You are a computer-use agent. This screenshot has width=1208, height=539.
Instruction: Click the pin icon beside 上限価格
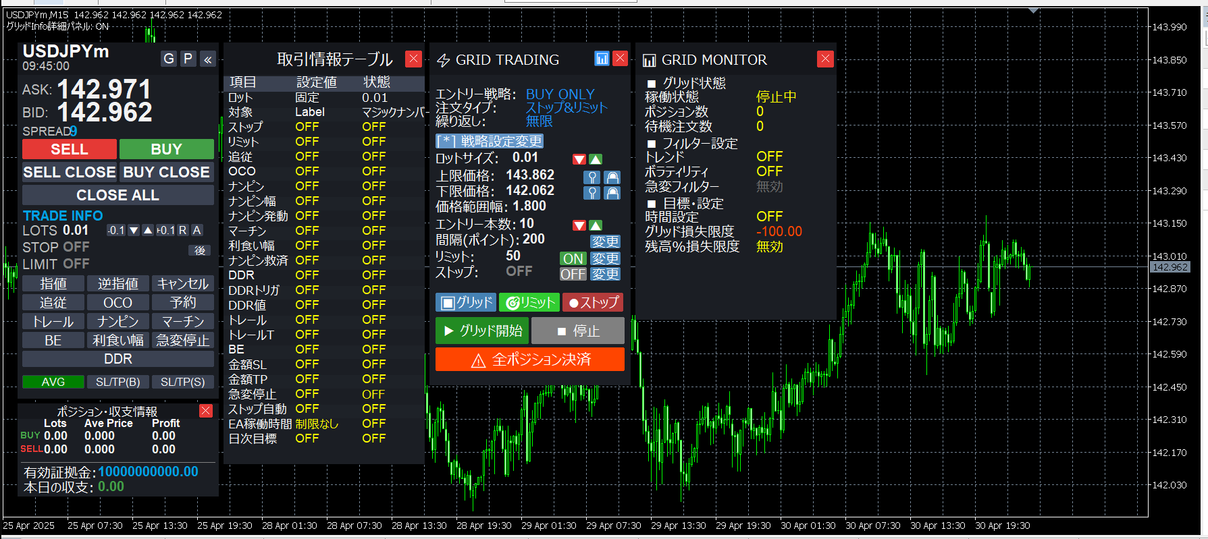tap(592, 177)
